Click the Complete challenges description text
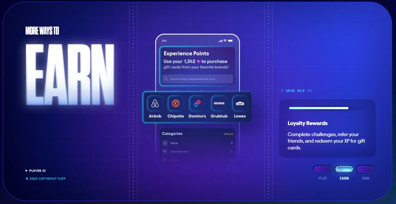This screenshot has width=396, height=204. pos(327,141)
